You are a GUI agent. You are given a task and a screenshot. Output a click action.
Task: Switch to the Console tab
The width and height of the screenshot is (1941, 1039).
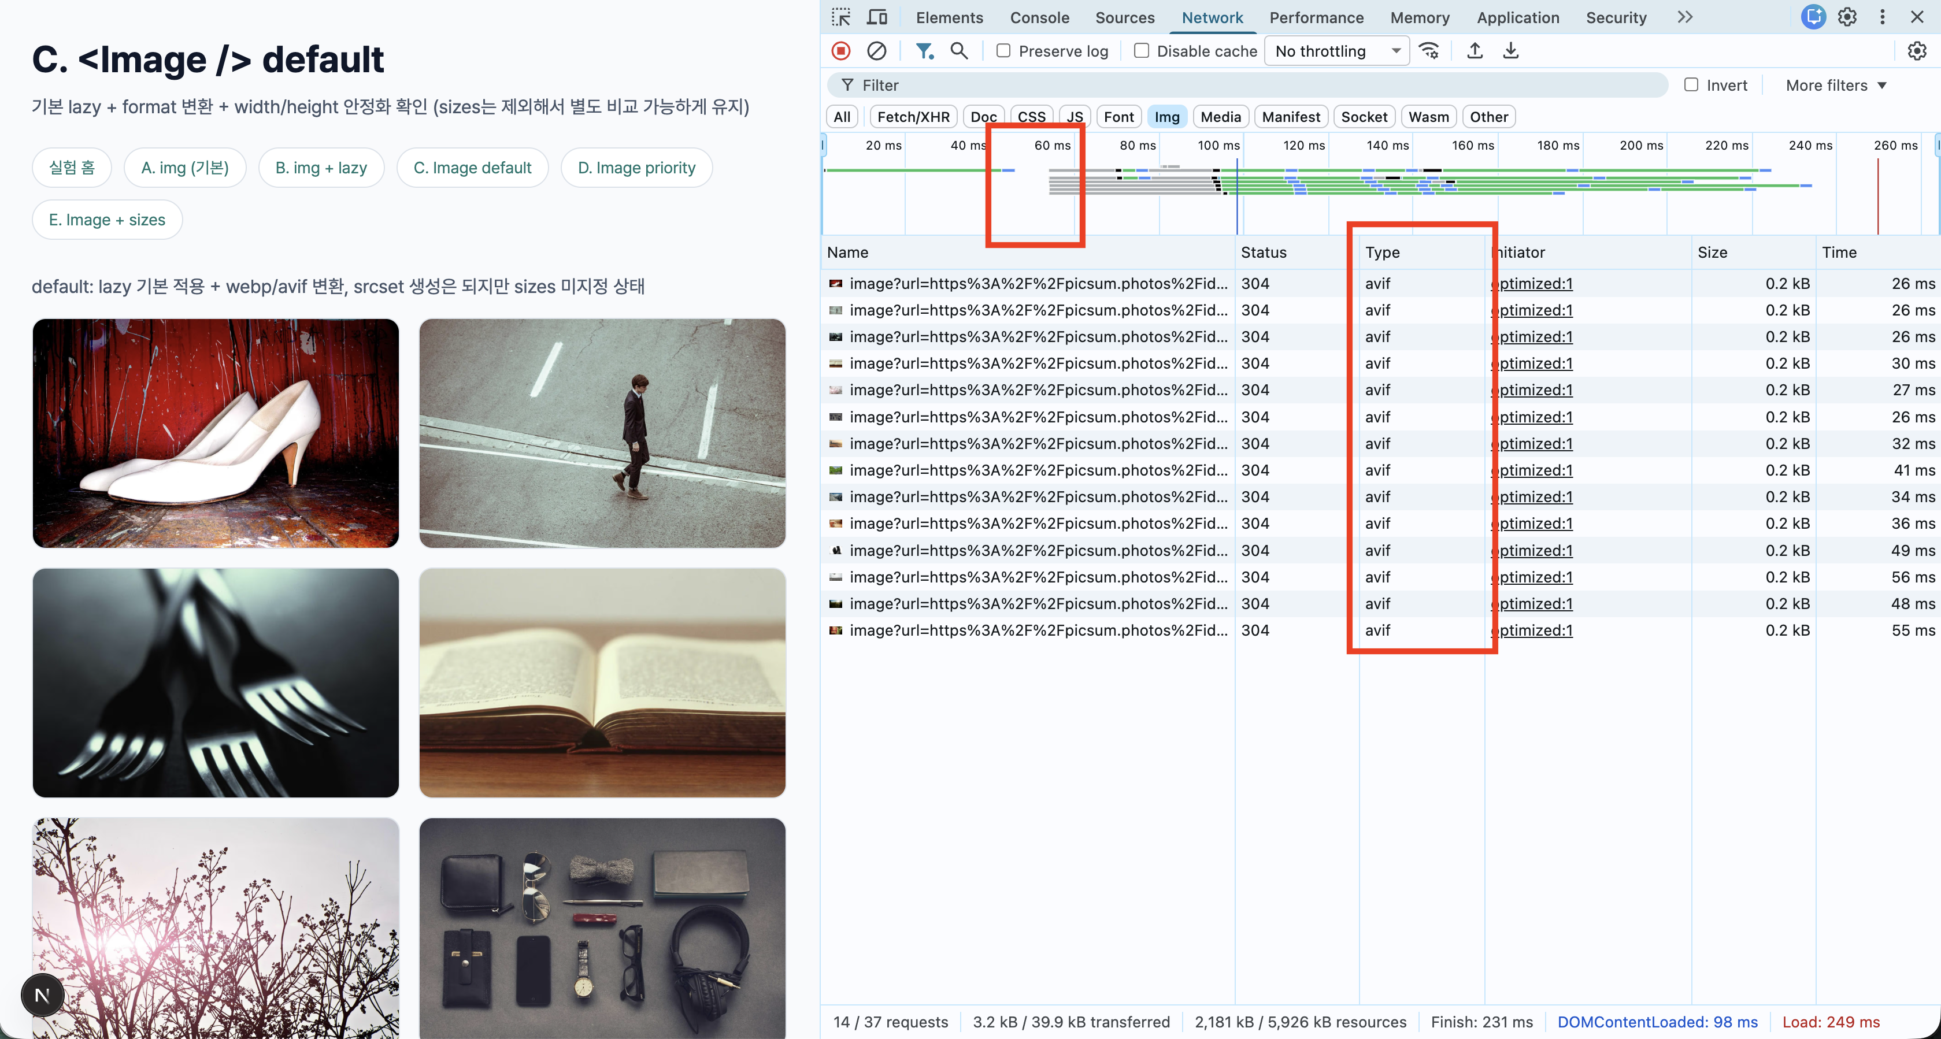1039,17
